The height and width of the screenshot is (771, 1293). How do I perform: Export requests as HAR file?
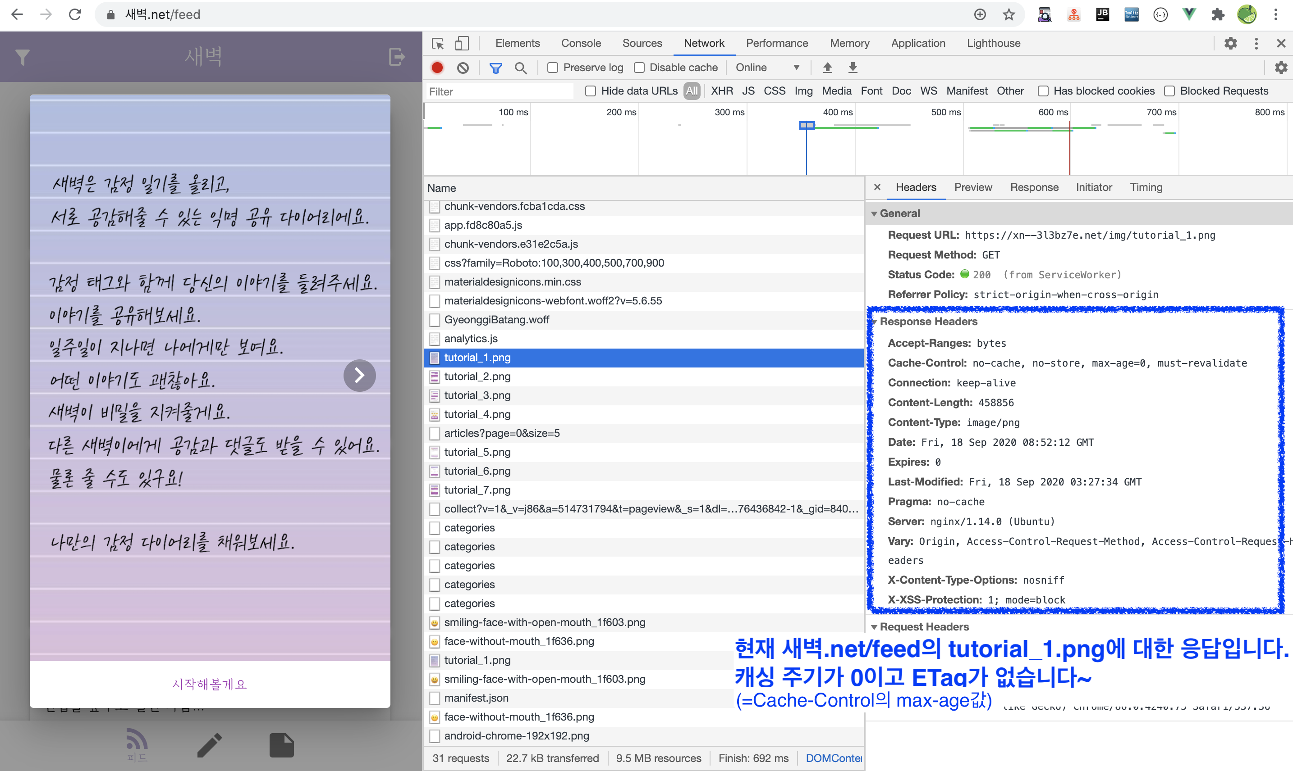(x=852, y=68)
